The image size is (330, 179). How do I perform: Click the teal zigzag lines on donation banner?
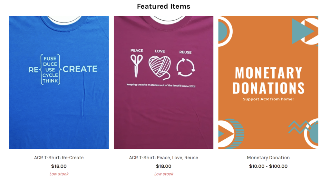click(x=299, y=127)
